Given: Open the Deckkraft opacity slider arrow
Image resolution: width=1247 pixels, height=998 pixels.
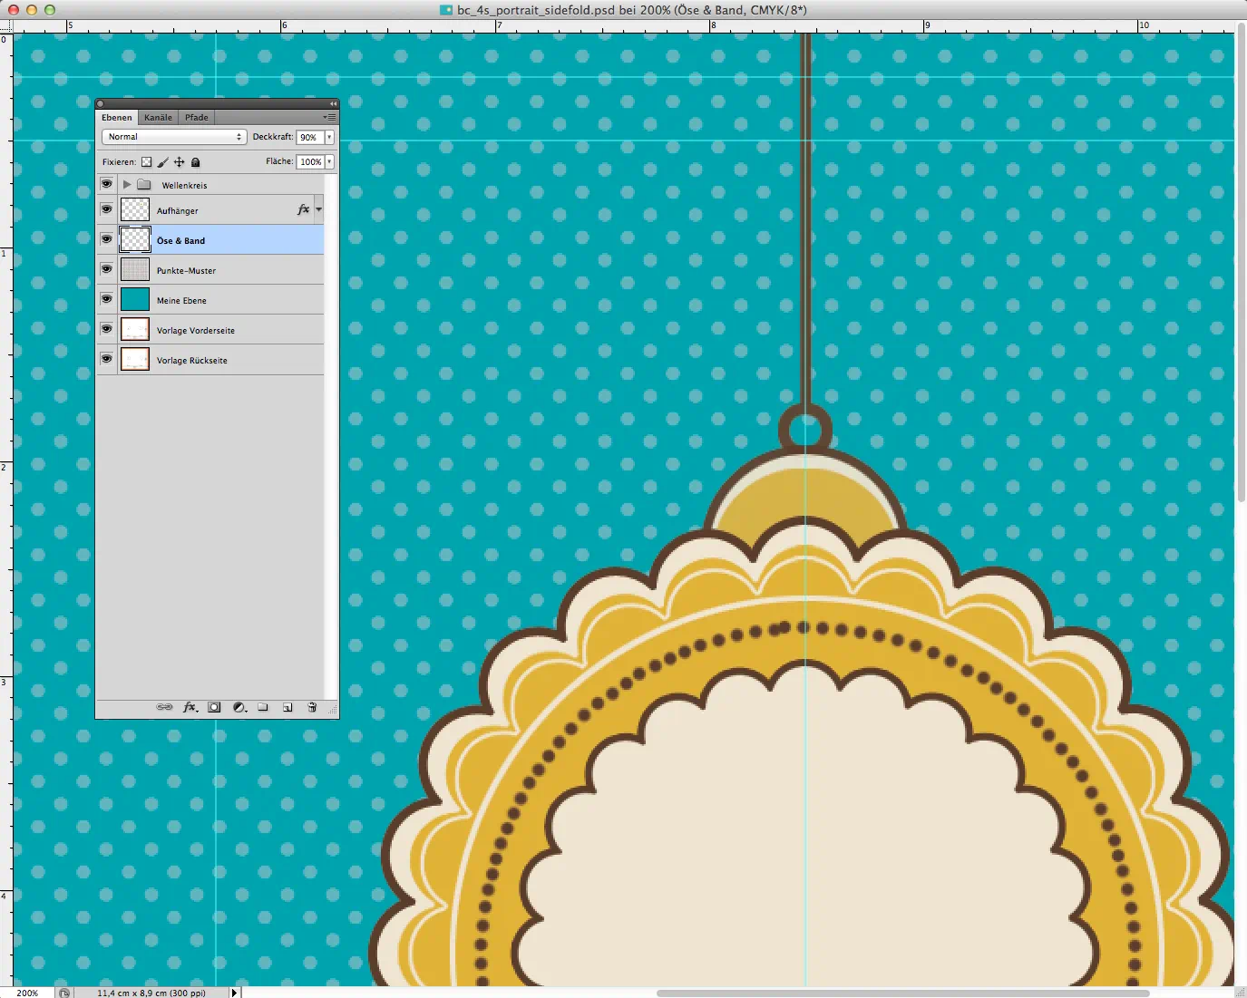Looking at the screenshot, I should [x=329, y=137].
